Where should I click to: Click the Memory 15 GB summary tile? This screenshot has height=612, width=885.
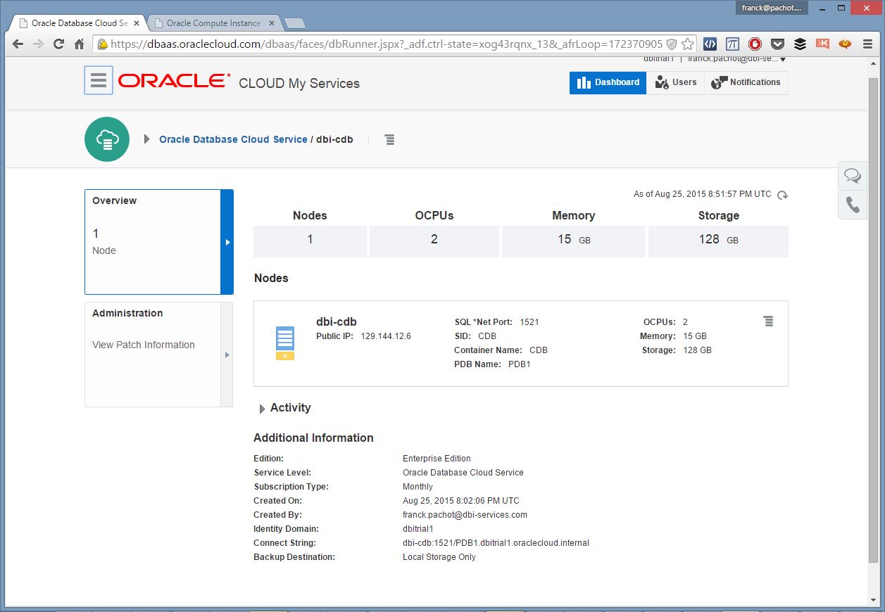click(573, 241)
